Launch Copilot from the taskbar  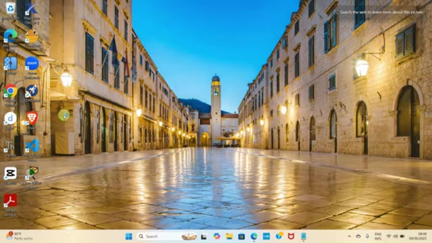point(217,236)
